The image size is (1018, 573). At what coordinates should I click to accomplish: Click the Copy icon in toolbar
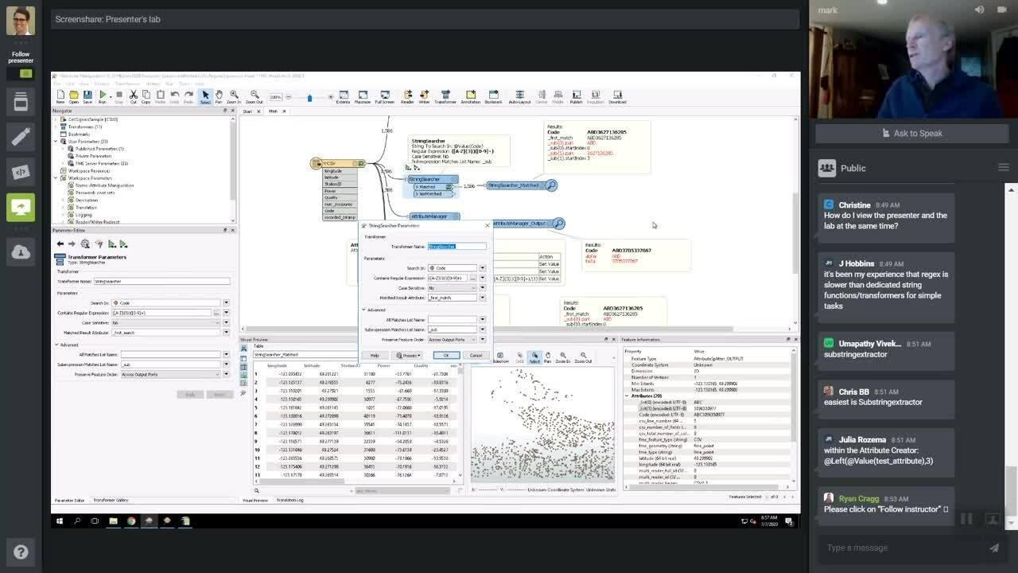coord(146,95)
